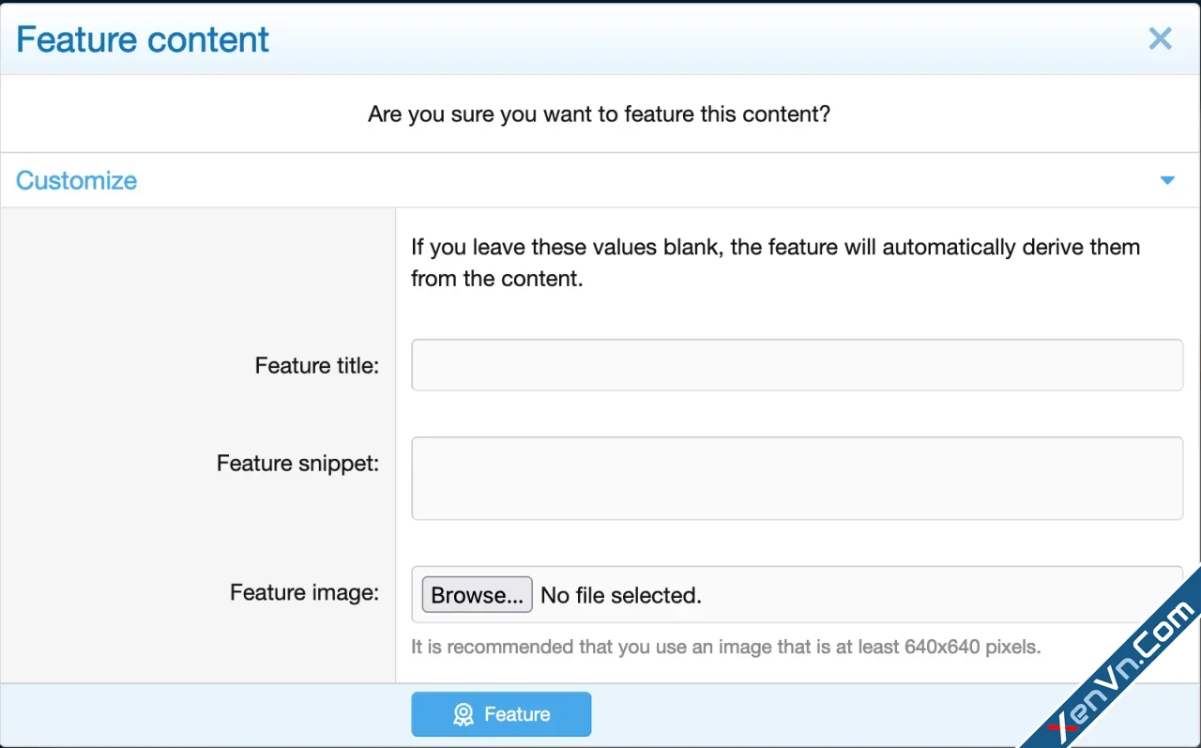Click the Feature snippet label
Viewport: 1201px width, 748px height.
(x=297, y=463)
